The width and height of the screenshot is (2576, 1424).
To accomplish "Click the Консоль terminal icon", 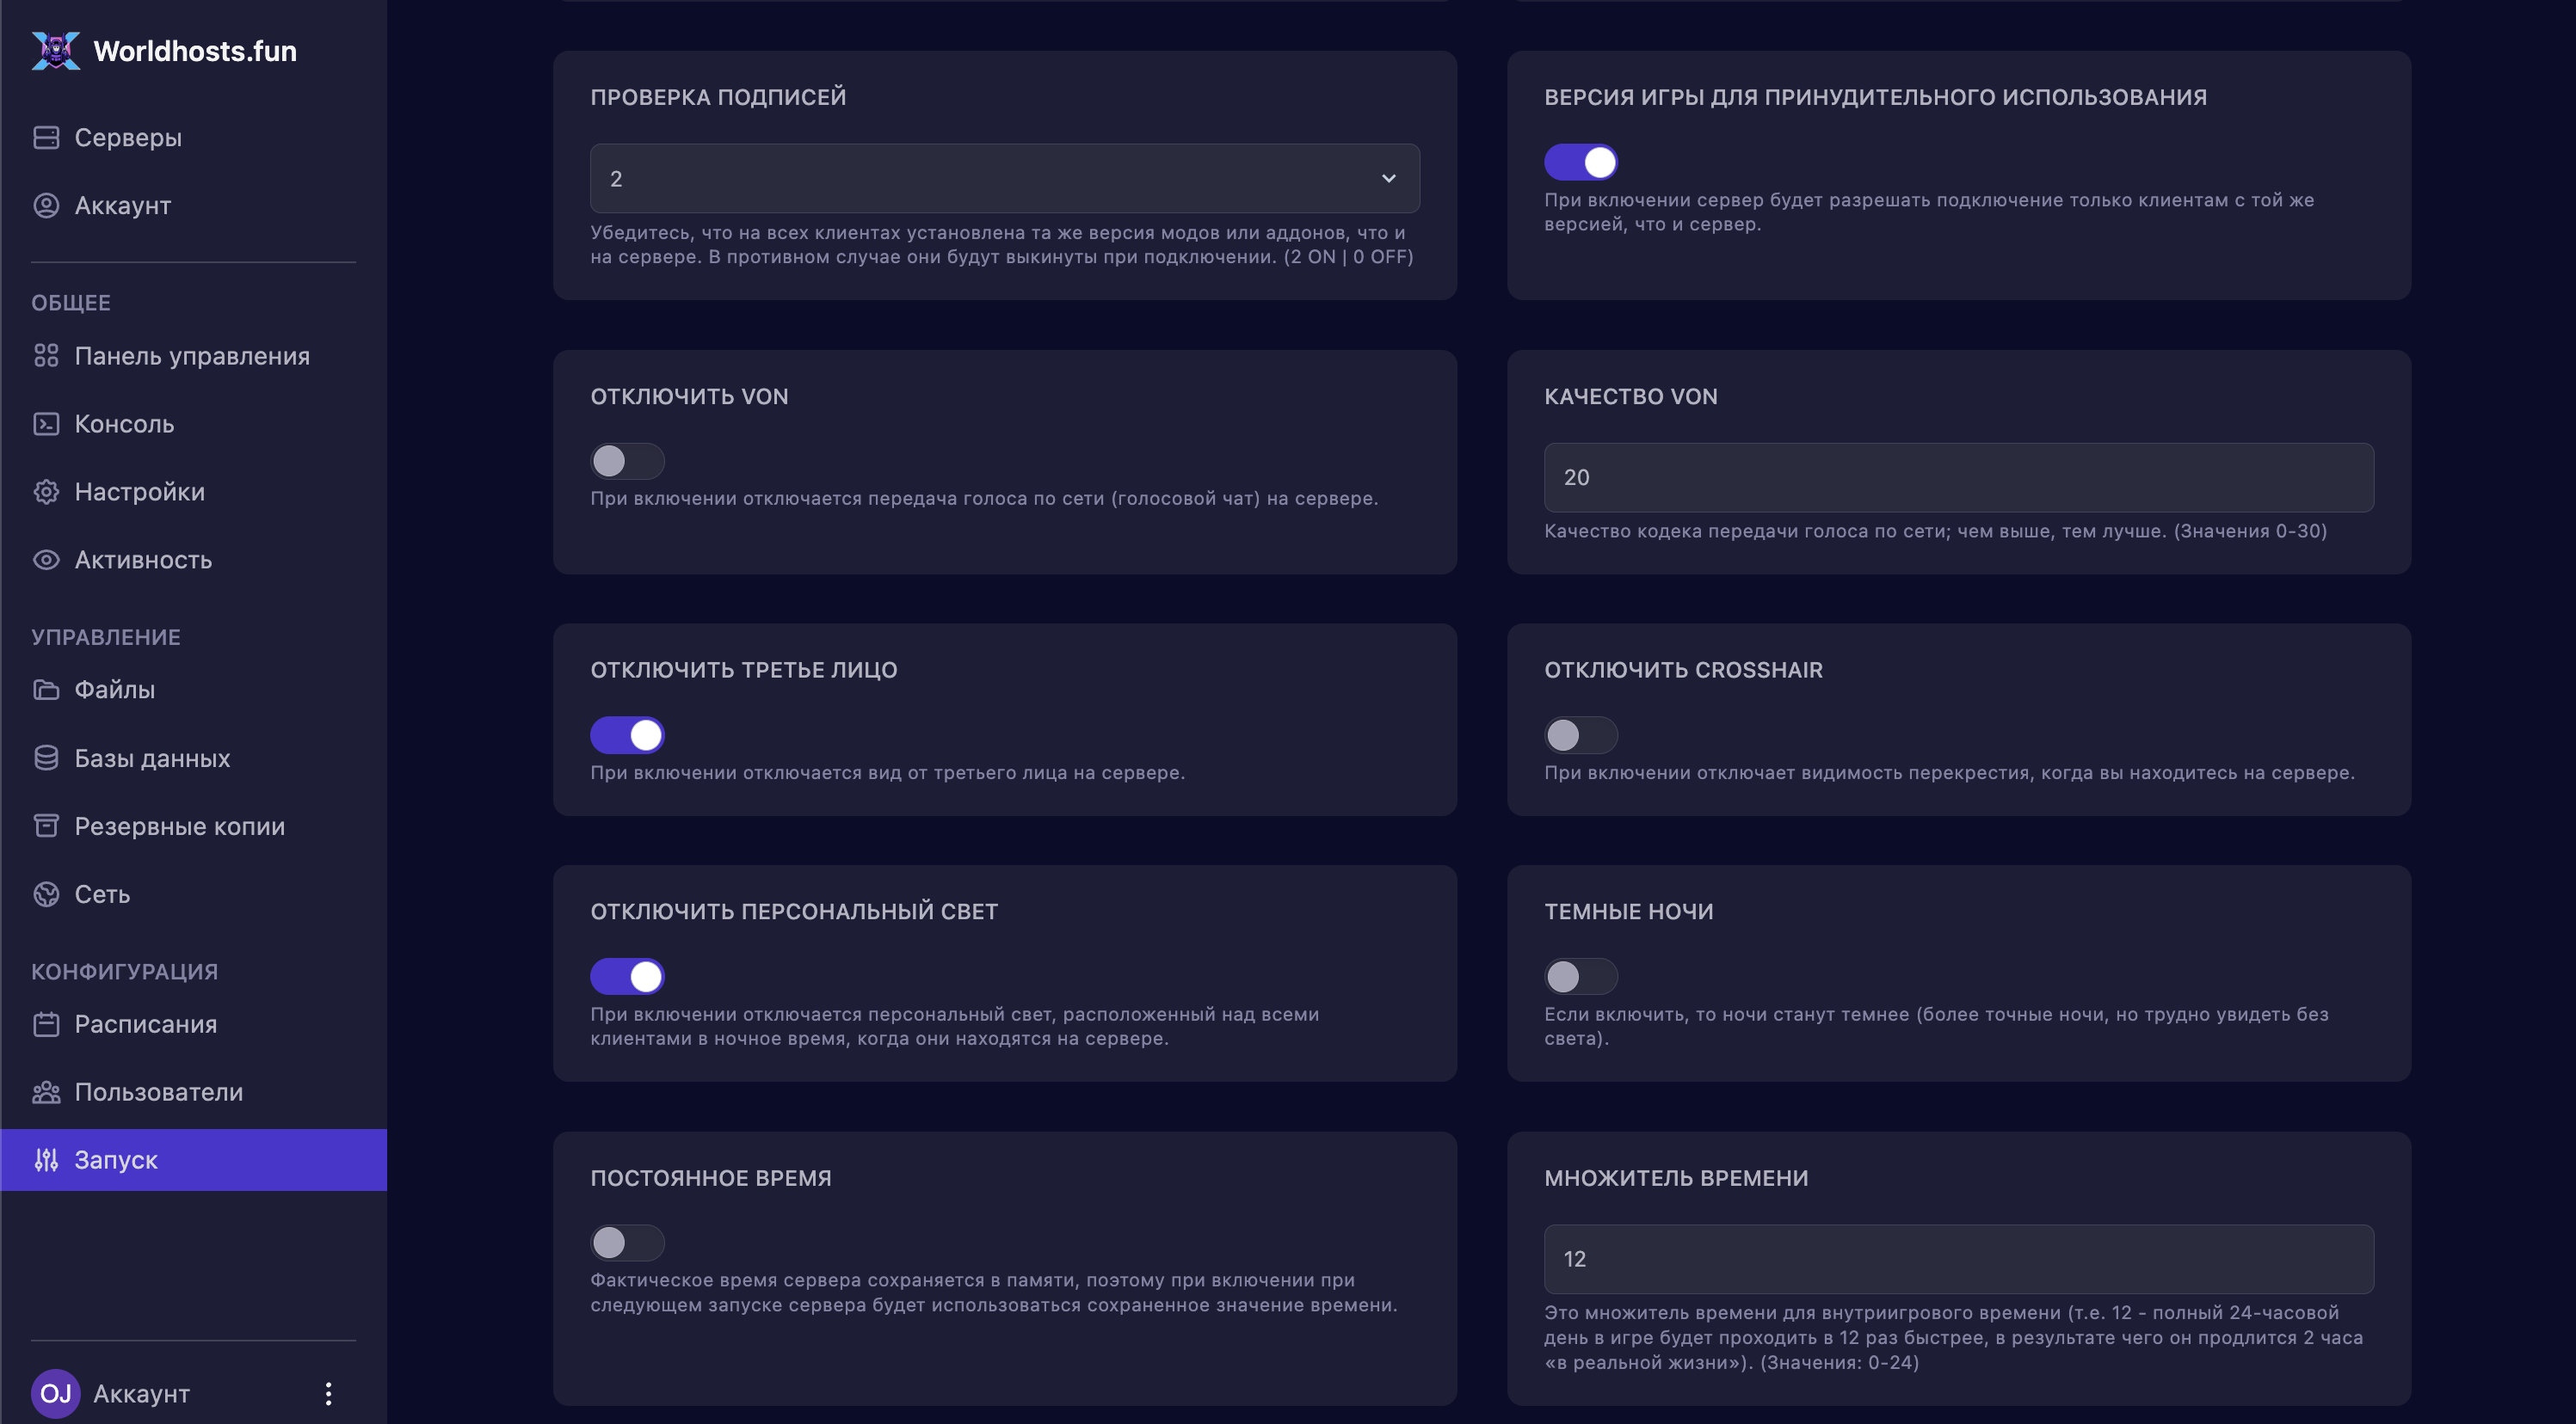I will point(46,424).
